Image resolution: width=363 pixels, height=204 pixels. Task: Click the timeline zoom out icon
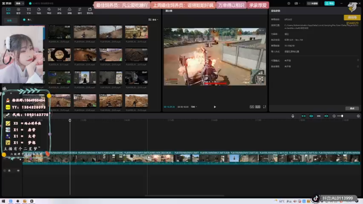334,116
